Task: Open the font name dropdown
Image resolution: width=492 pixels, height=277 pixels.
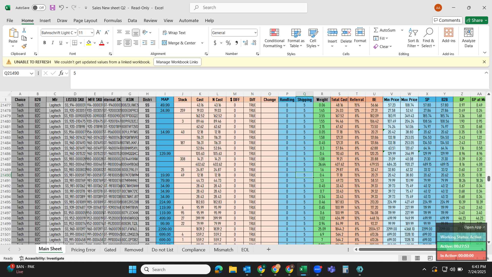Action: click(75, 33)
